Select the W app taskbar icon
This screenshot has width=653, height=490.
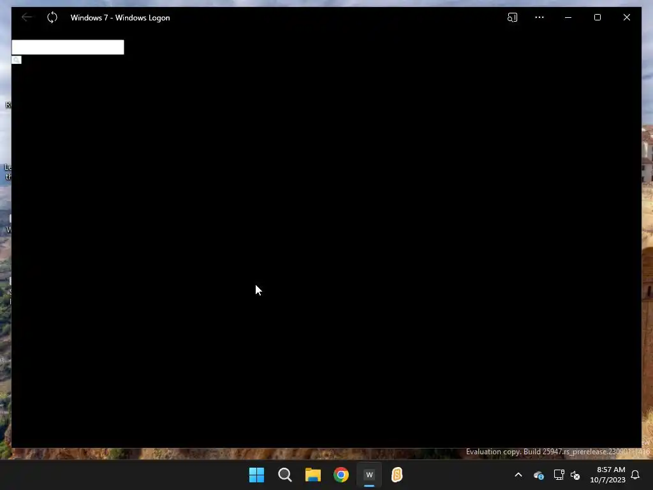(369, 475)
